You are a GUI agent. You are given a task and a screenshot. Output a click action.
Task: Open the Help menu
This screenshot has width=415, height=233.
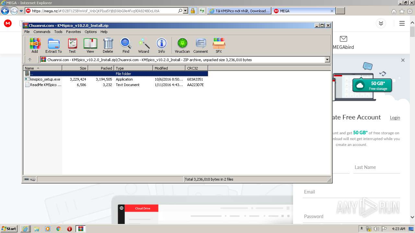click(x=104, y=32)
